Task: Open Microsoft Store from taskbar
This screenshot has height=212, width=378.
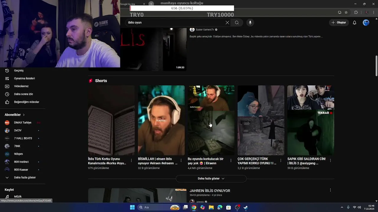Action: tap(228, 207)
